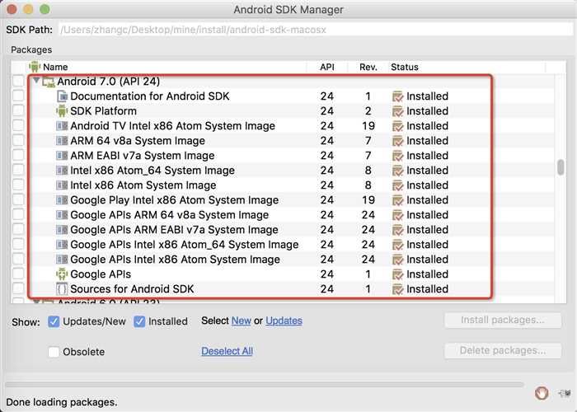Click the Delete packages button

pyautogui.click(x=503, y=350)
